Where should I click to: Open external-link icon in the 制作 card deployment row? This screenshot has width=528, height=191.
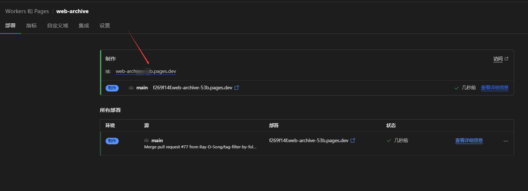coord(237,87)
